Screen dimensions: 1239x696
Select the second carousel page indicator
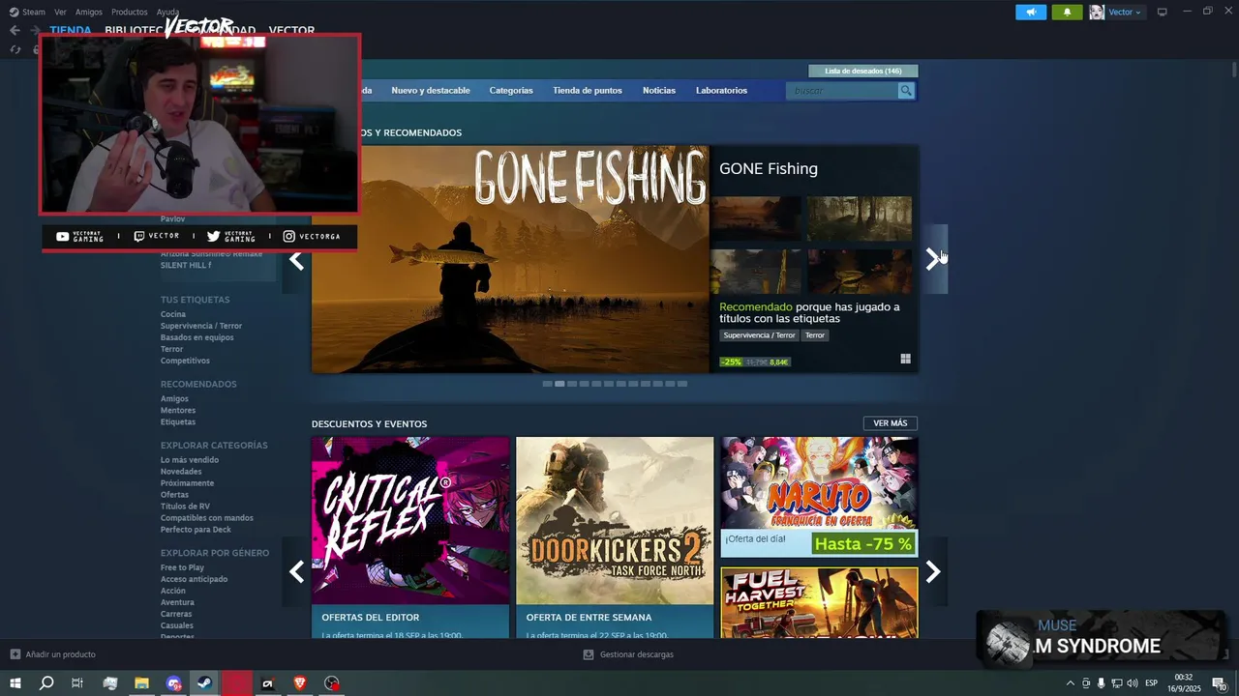[559, 384]
